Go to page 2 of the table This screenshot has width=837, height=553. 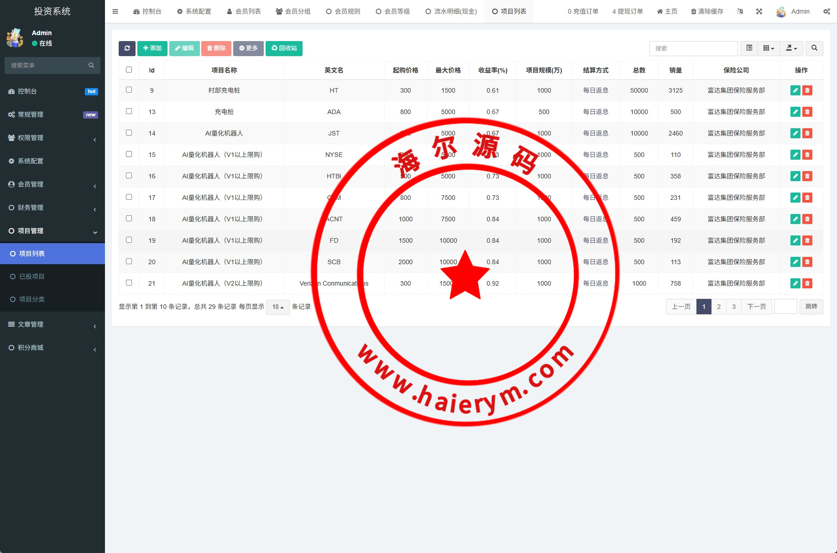719,307
